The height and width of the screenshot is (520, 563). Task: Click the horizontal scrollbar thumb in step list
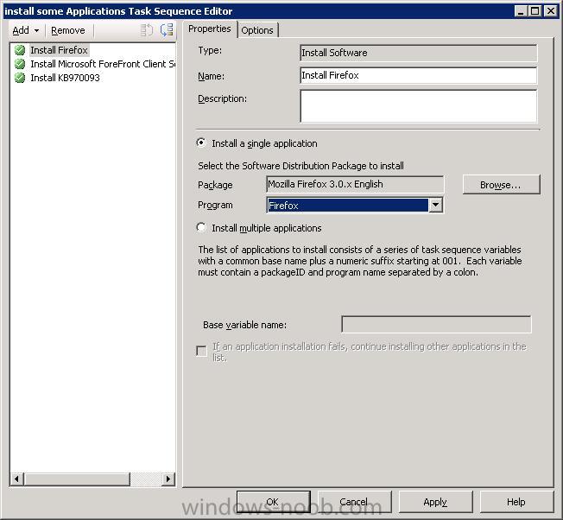coord(77,479)
